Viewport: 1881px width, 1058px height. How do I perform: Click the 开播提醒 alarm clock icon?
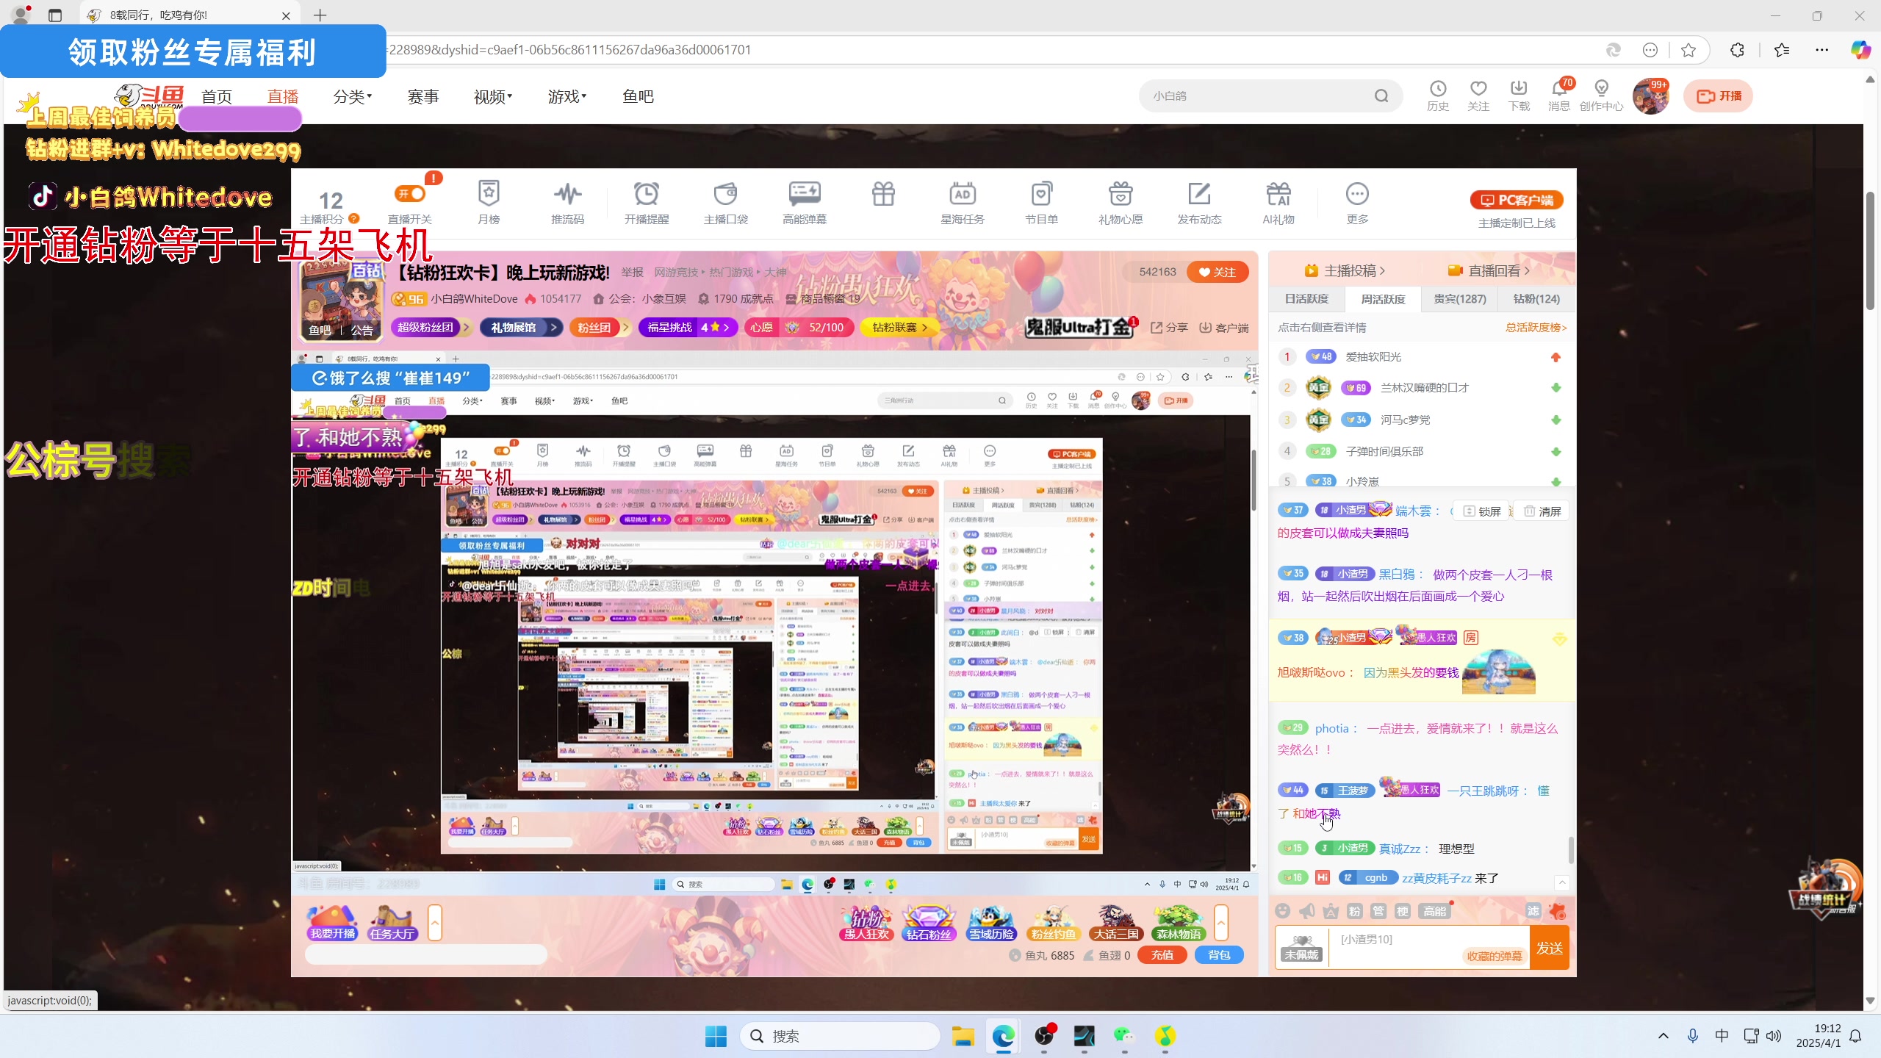[646, 195]
